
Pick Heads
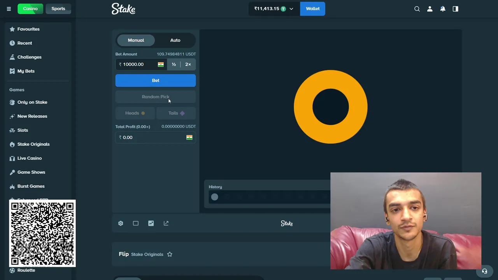point(135,113)
